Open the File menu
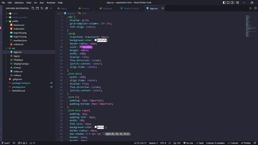The height and width of the screenshot is (145, 258). click(3, 3)
